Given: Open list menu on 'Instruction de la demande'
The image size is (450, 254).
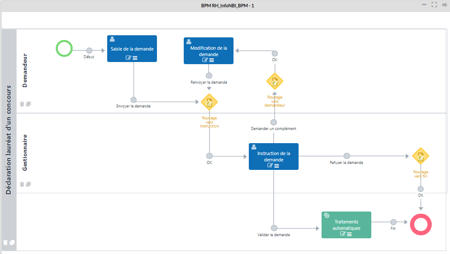Looking at the screenshot, I should pos(277,166).
